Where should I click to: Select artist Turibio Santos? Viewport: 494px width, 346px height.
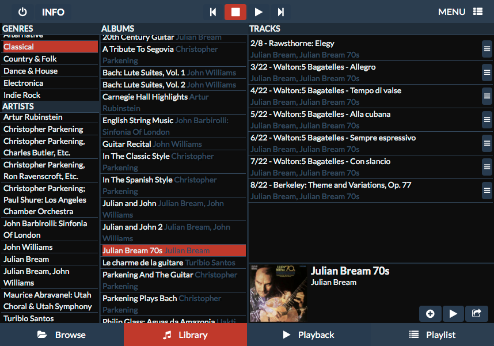(51, 318)
